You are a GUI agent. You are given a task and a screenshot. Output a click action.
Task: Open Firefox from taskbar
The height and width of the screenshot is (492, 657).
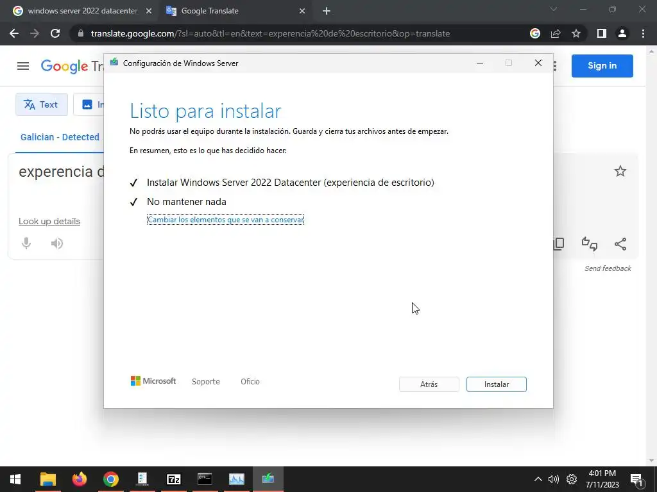(79, 479)
